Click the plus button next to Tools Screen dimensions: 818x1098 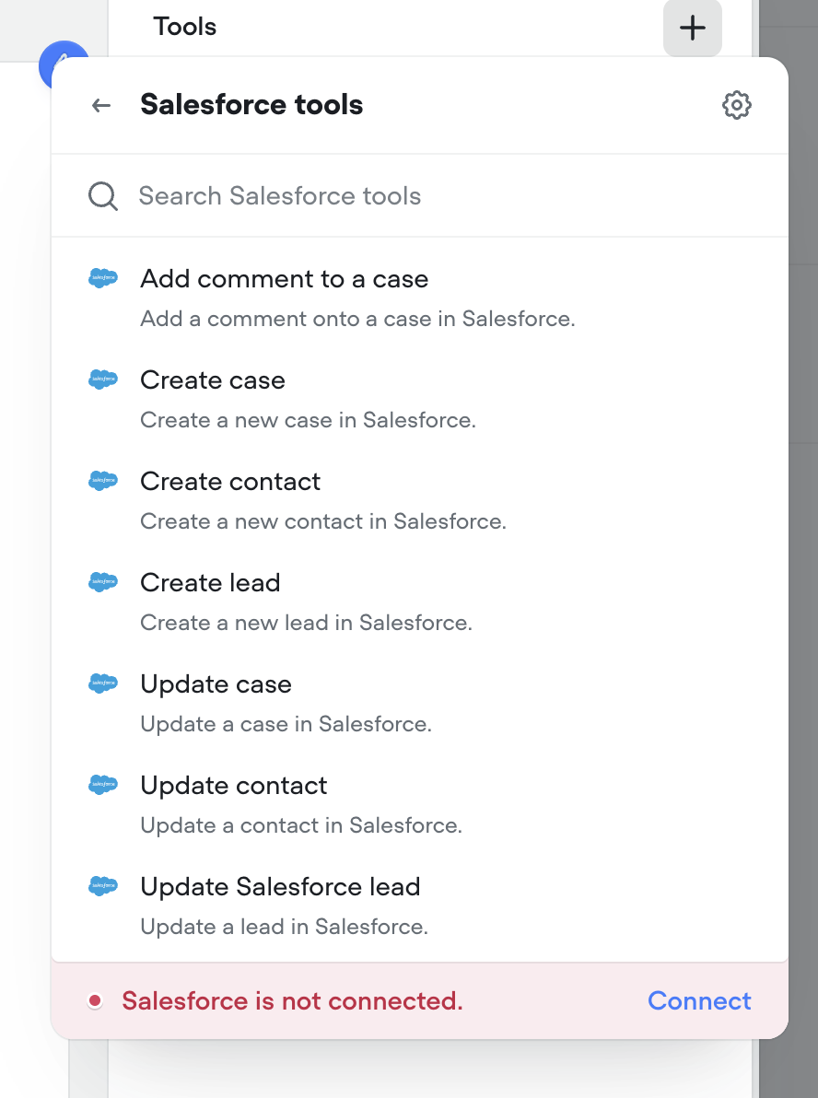(x=692, y=28)
